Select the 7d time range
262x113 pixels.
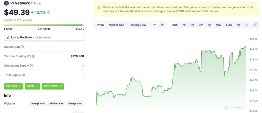click(x=184, y=25)
